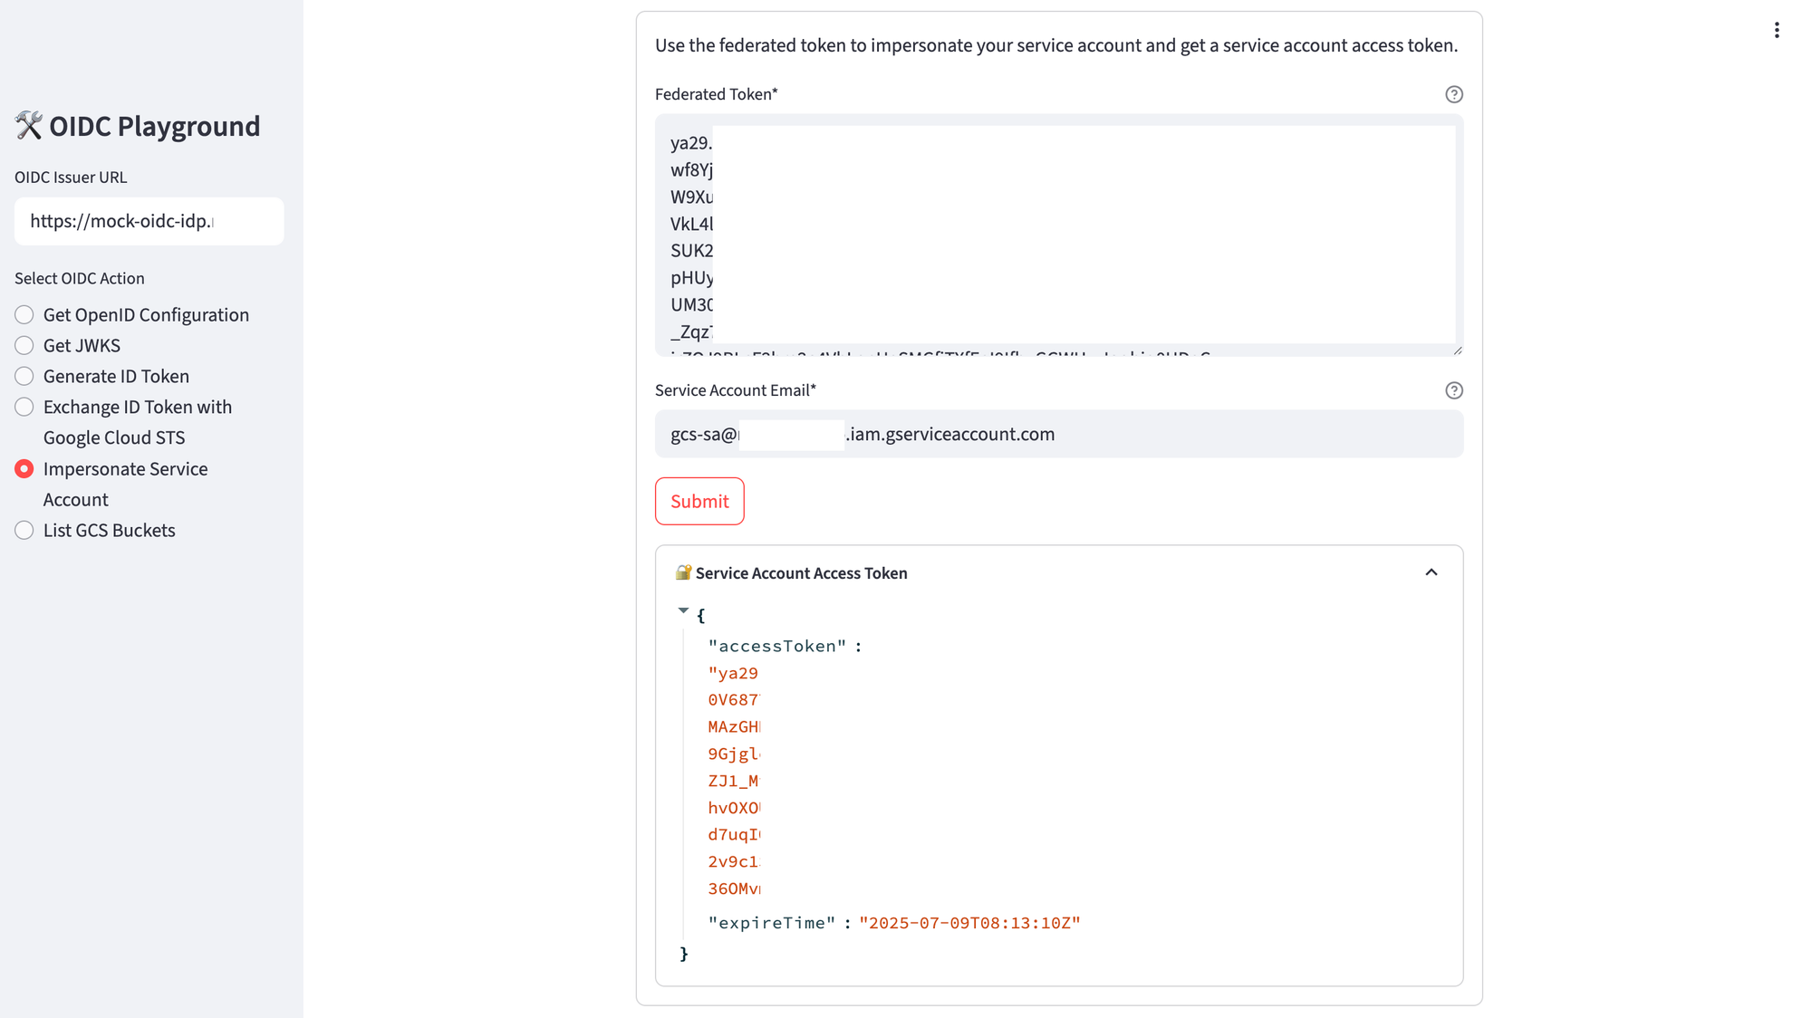Image resolution: width=1812 pixels, height=1018 pixels.
Task: Click the lock icon on Access Token panel
Action: (x=681, y=572)
